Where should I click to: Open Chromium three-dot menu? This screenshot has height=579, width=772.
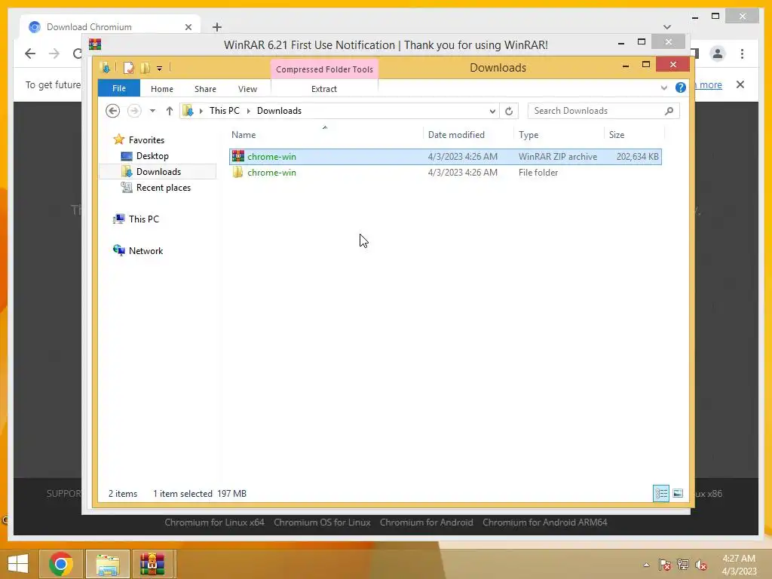pyautogui.click(x=742, y=54)
